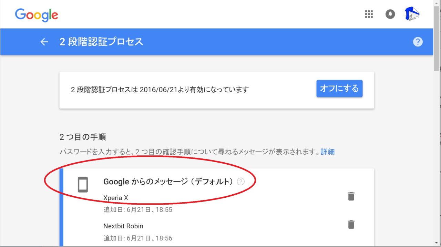Open the notifications bell
The height and width of the screenshot is (247, 441).
click(390, 14)
